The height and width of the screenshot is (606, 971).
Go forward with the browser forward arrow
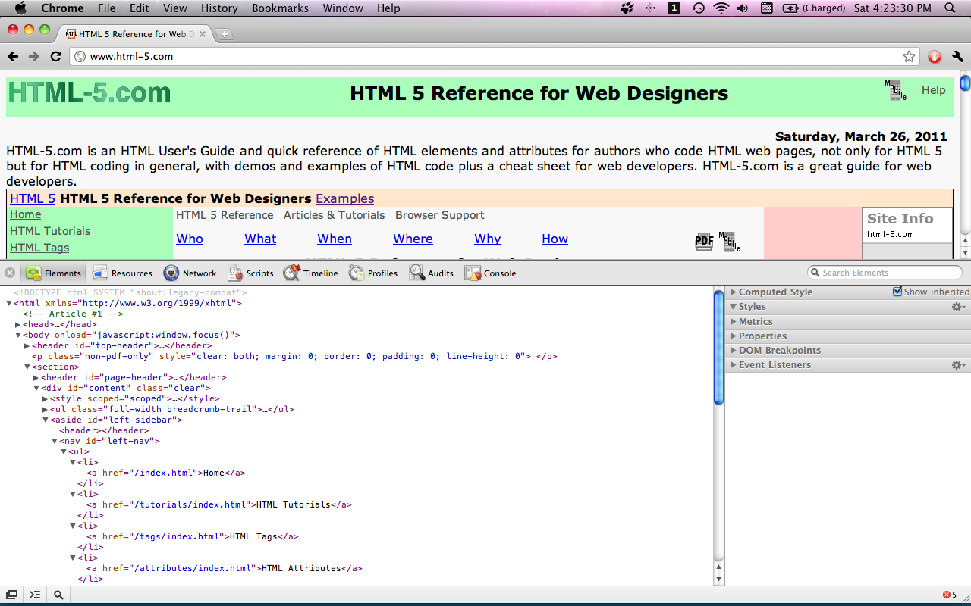(x=34, y=56)
